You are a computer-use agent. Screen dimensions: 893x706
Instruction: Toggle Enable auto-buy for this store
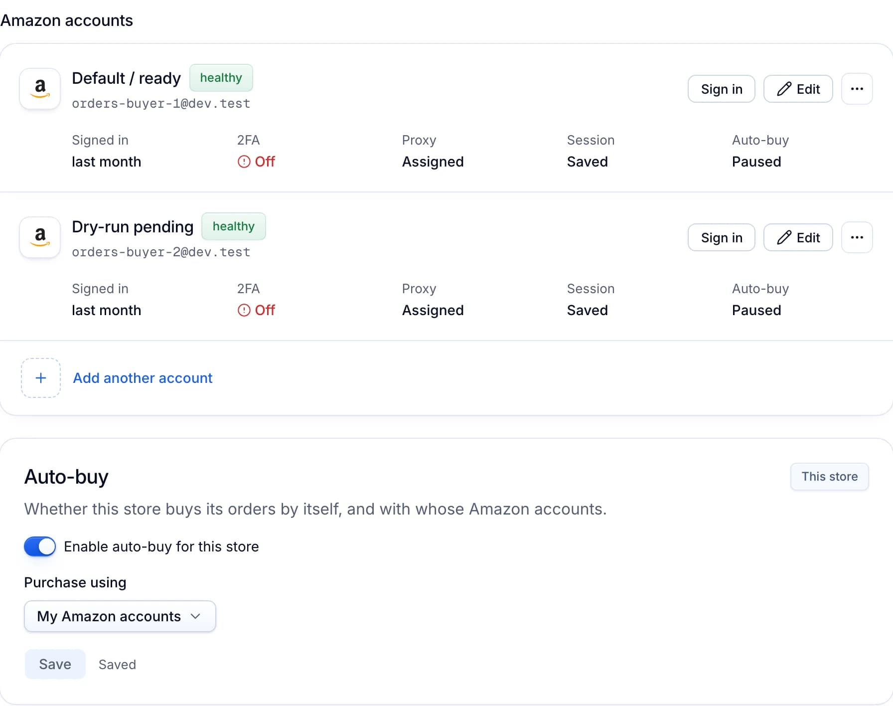pos(40,546)
